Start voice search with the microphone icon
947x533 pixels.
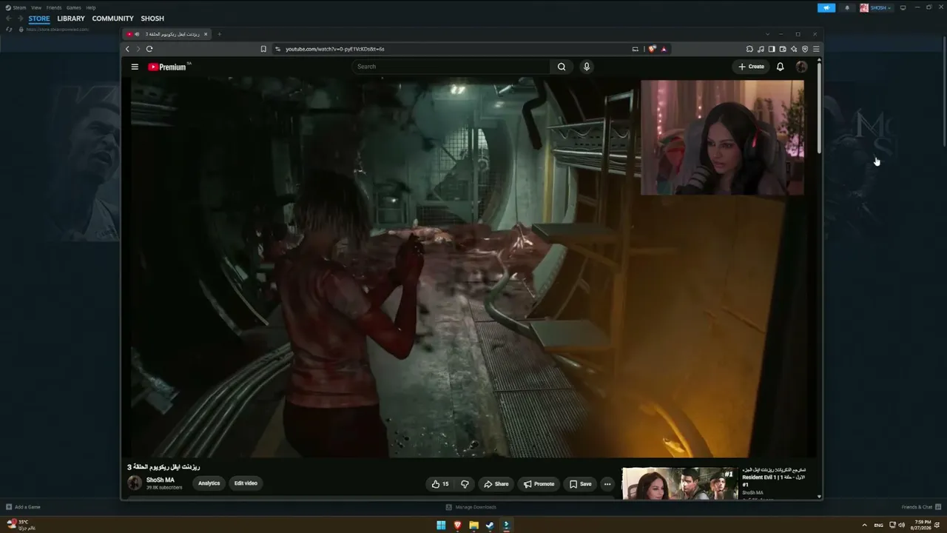coord(587,67)
